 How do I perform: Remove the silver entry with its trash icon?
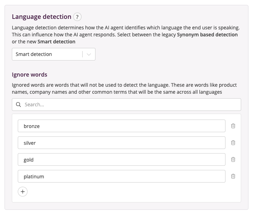click(233, 143)
